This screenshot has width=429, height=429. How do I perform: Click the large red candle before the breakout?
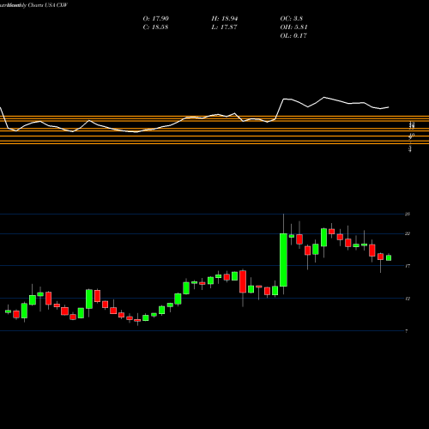[x=243, y=281]
